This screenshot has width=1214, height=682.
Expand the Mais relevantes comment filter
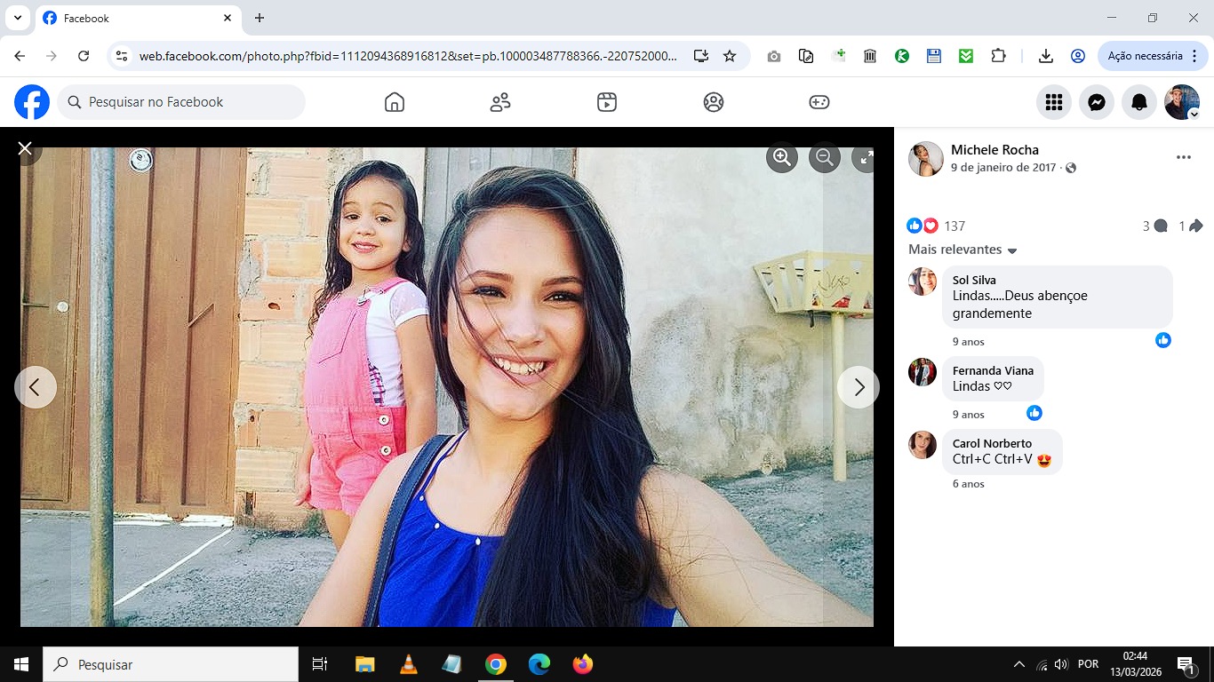pos(962,250)
